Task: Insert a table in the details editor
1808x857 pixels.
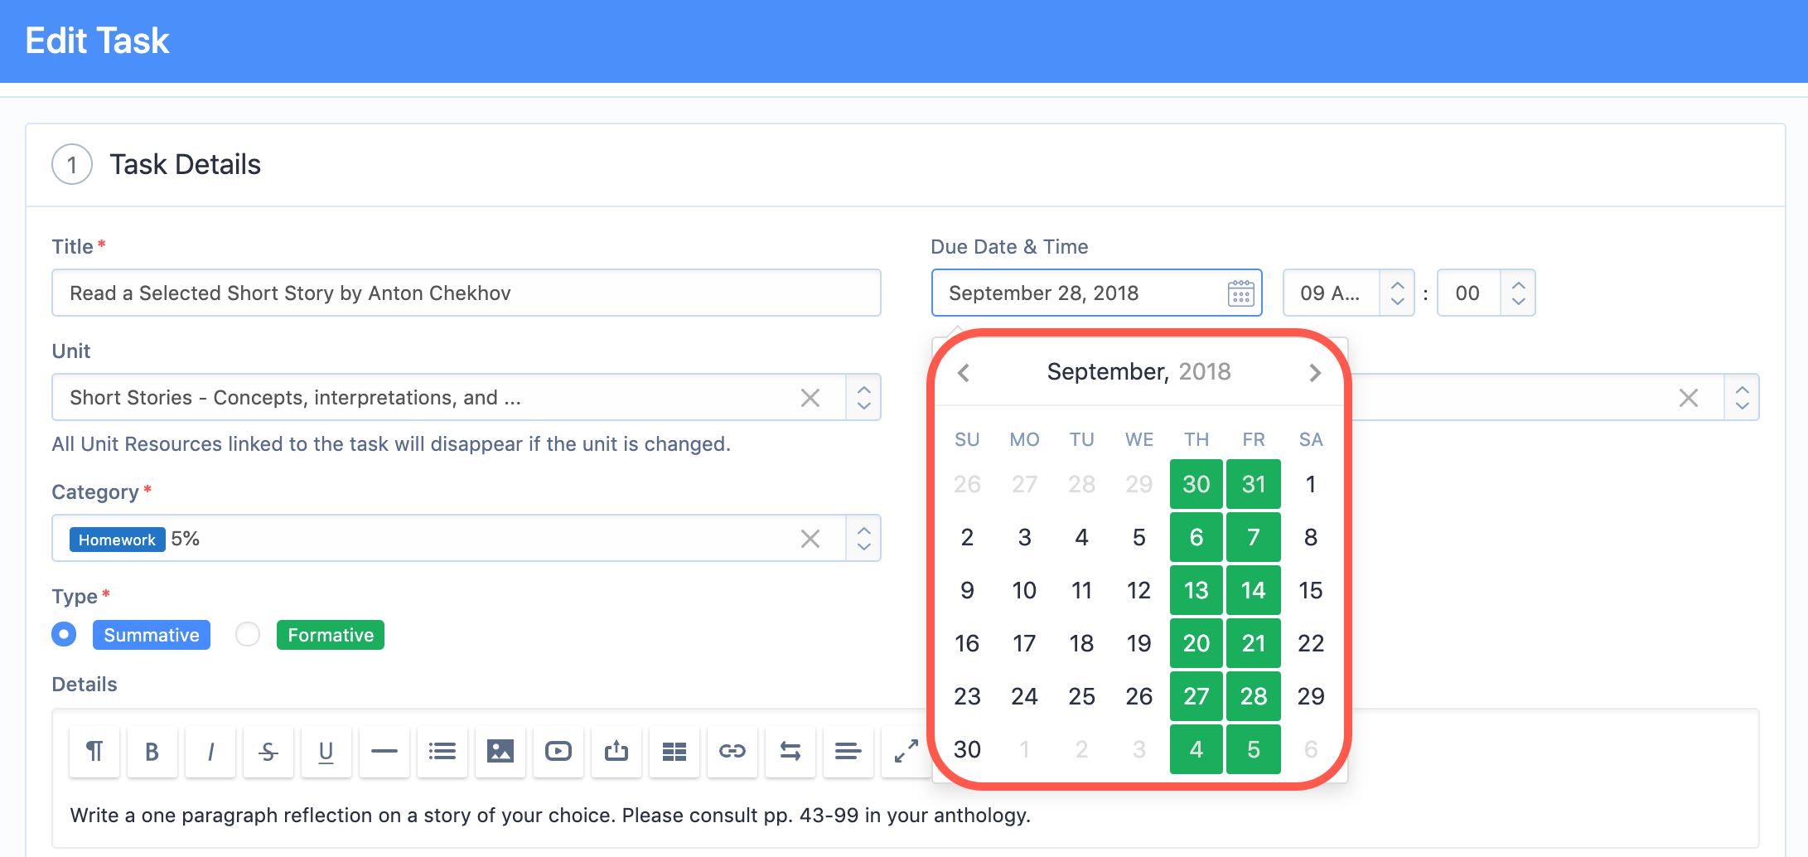Action: [674, 752]
